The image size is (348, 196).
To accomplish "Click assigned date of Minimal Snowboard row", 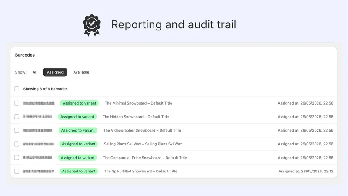I will (305, 103).
